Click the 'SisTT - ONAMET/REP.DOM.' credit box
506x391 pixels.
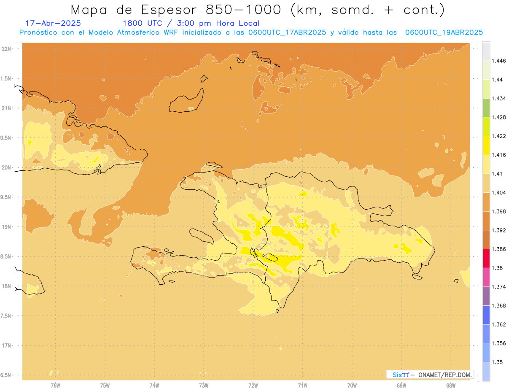(x=430, y=375)
